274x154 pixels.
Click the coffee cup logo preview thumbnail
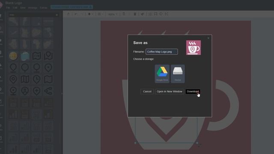[x=194, y=47]
